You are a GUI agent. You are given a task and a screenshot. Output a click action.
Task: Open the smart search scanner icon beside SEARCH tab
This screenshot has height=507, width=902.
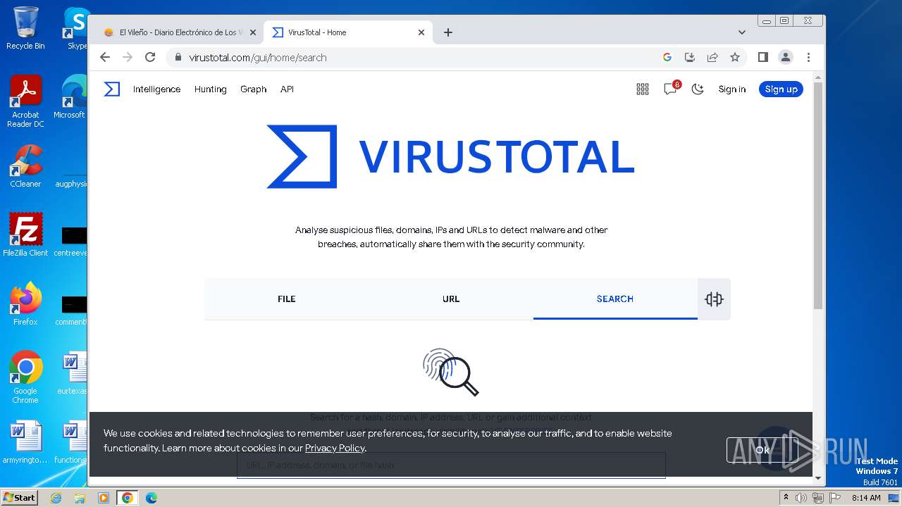click(714, 299)
